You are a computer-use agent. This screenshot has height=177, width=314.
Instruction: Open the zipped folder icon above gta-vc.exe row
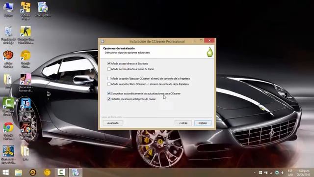(8, 81)
